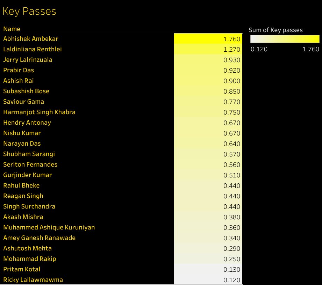This screenshot has height=285, width=322.
Task: Select Pritam Kotal near the bottom
Action: [22, 269]
